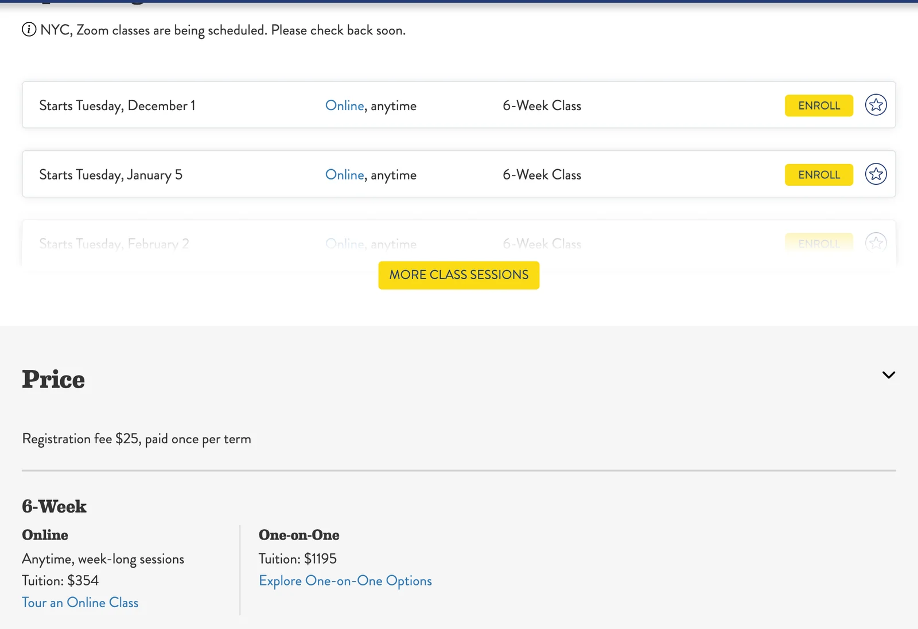Image resolution: width=918 pixels, height=629 pixels.
Task: Click the 6-Week pricing heading
Action: pos(55,507)
